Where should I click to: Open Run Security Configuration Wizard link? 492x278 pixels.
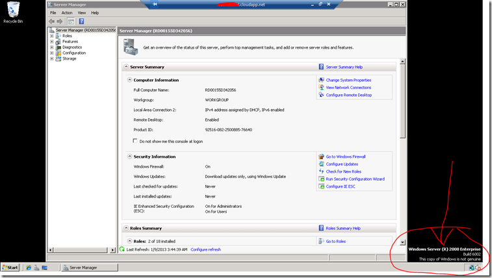pyautogui.click(x=356, y=179)
